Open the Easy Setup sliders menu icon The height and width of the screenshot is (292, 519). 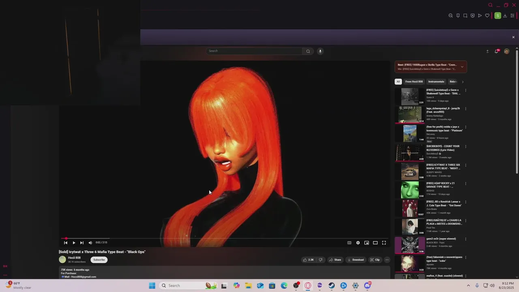(512, 15)
